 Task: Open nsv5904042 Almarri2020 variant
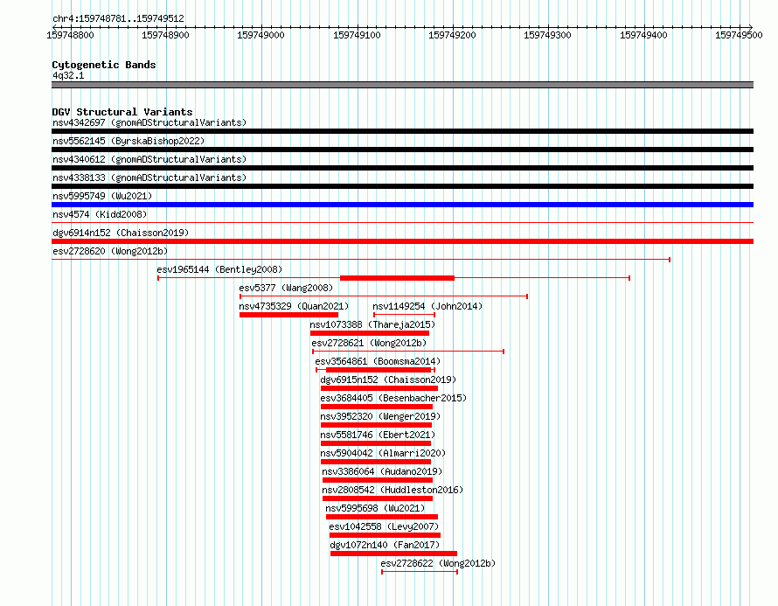383,453
